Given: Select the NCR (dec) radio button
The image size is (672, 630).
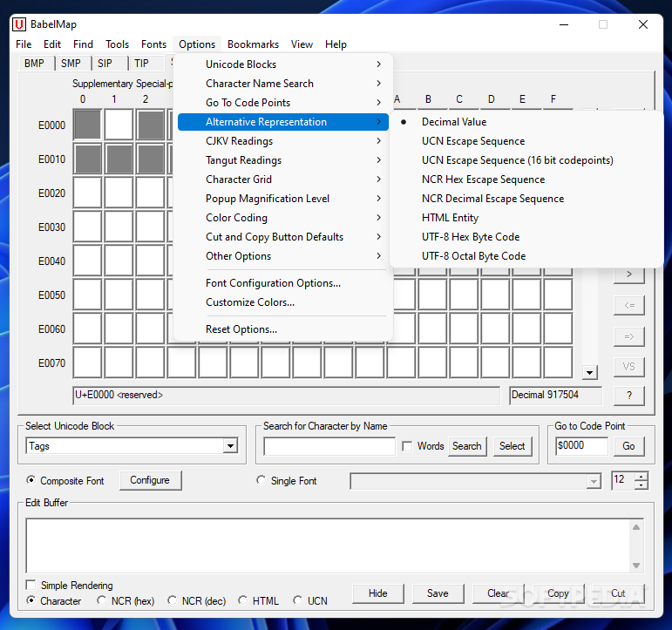Looking at the screenshot, I should 173,600.
